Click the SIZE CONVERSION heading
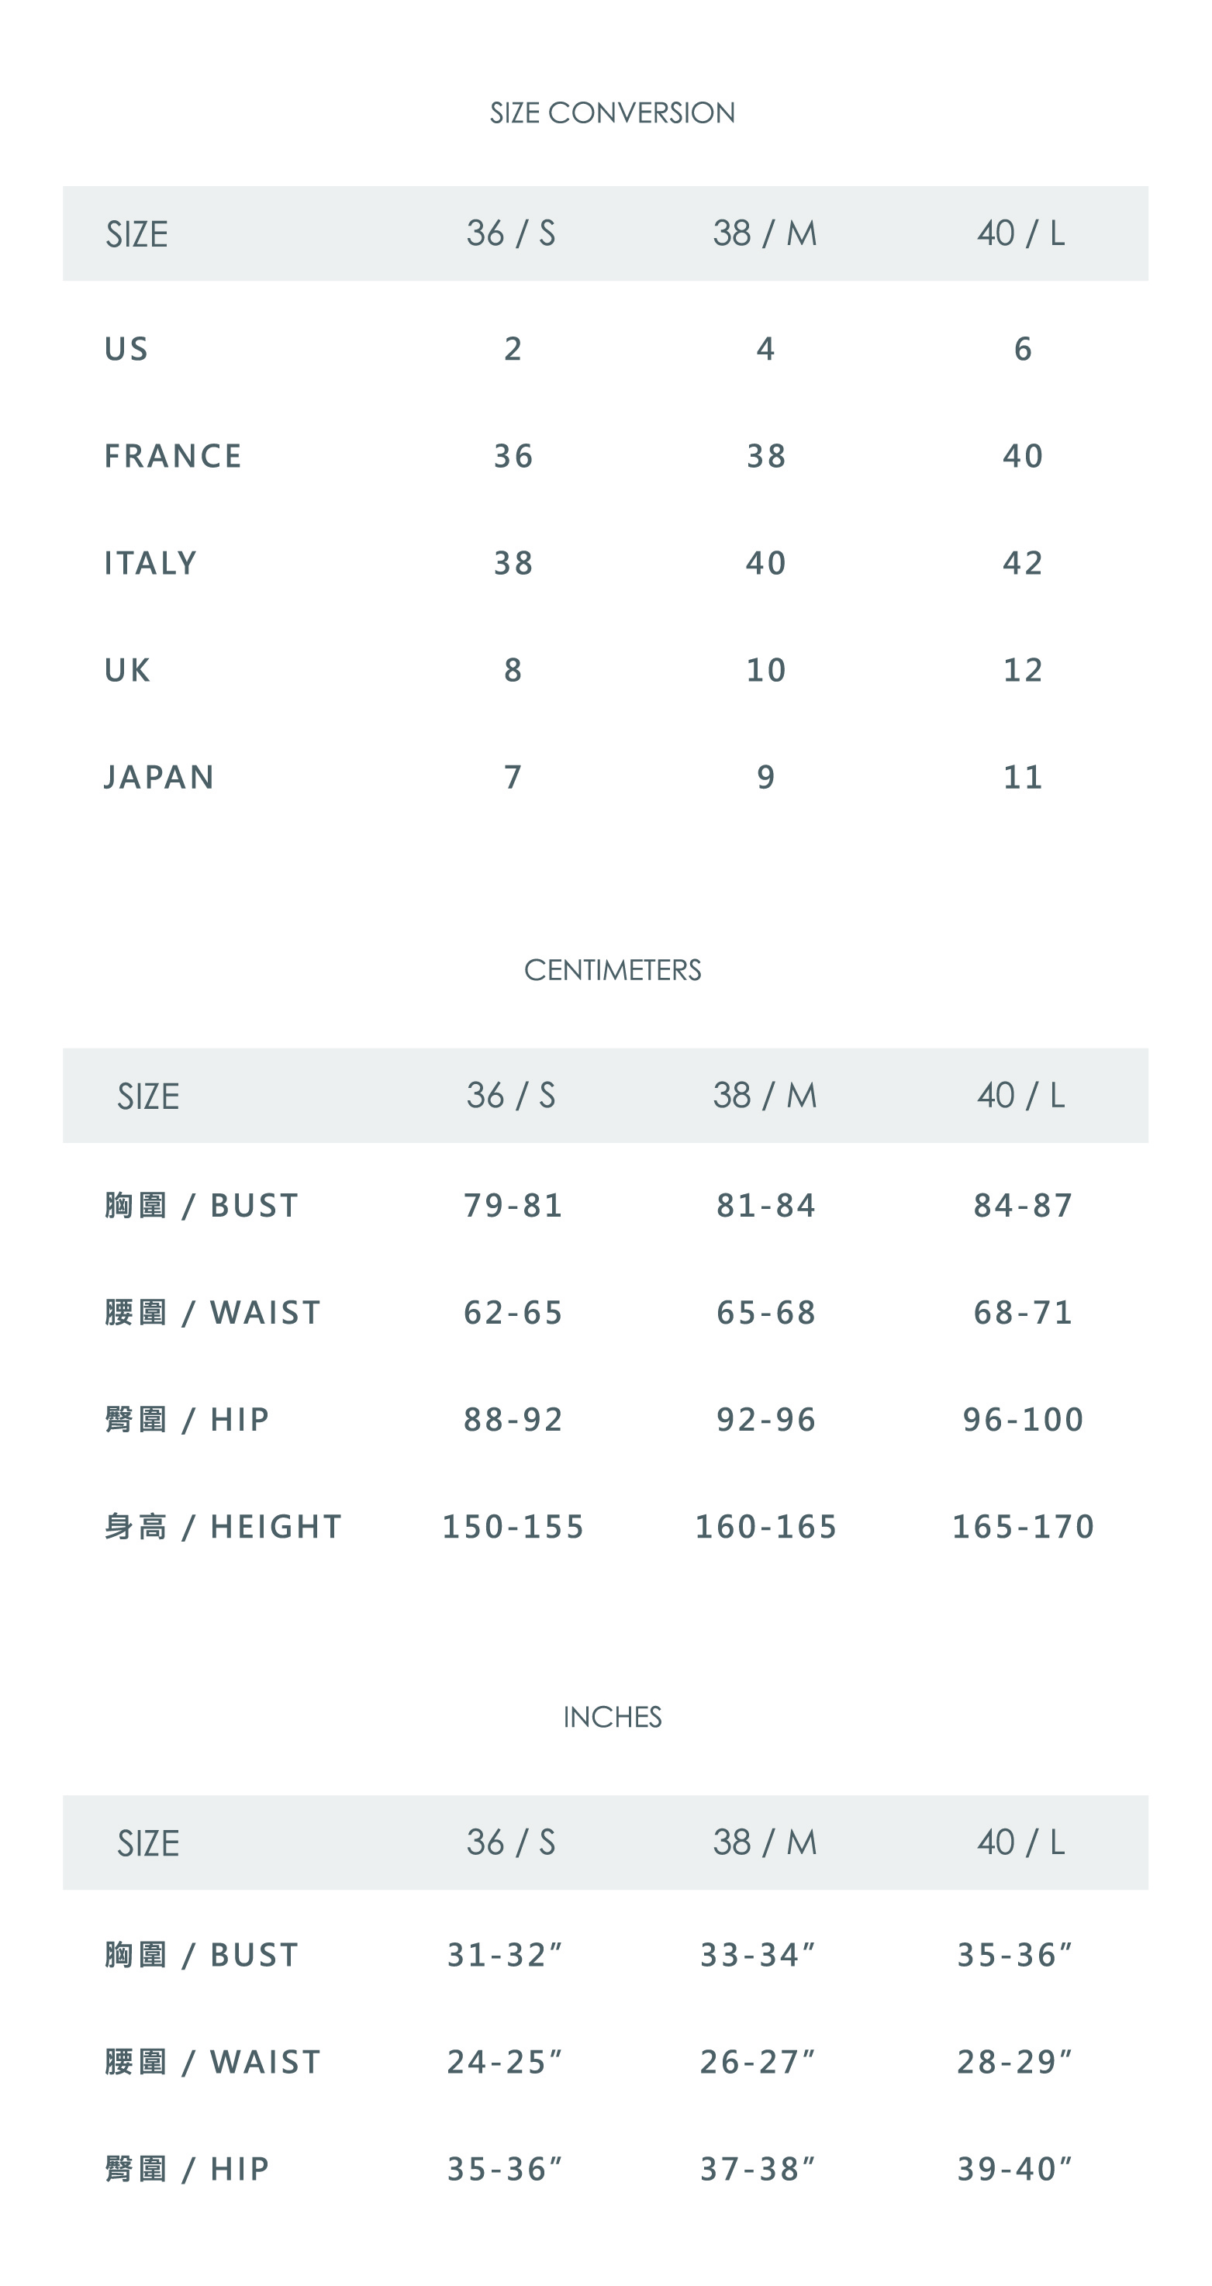Viewport: 1212px width, 2286px height. [x=613, y=112]
